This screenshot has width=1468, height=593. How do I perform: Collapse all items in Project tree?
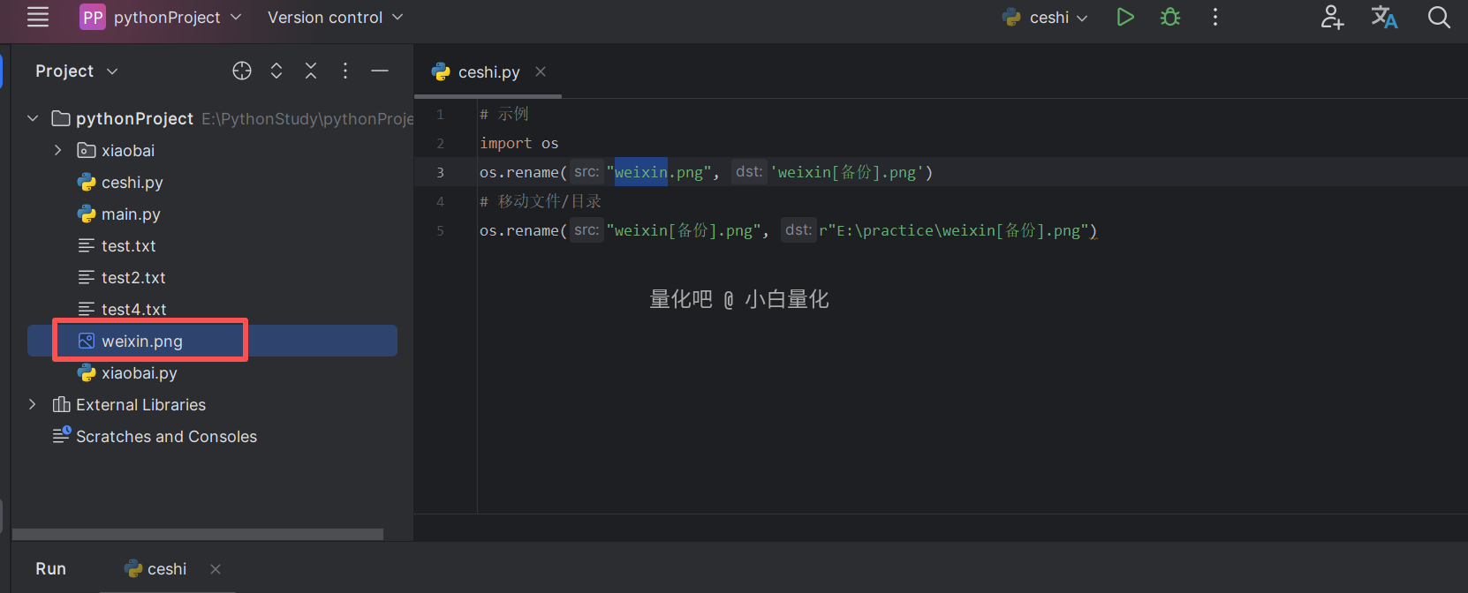(x=311, y=71)
